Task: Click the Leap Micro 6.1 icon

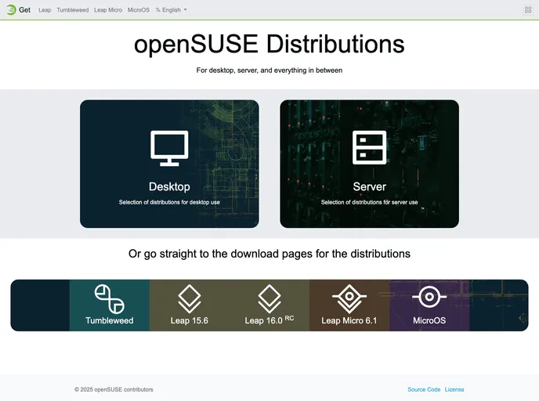Action: click(349, 298)
